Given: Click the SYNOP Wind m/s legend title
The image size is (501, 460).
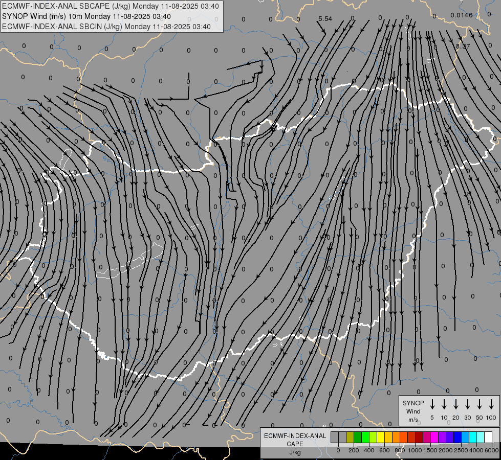Looking at the screenshot, I should coord(413,411).
